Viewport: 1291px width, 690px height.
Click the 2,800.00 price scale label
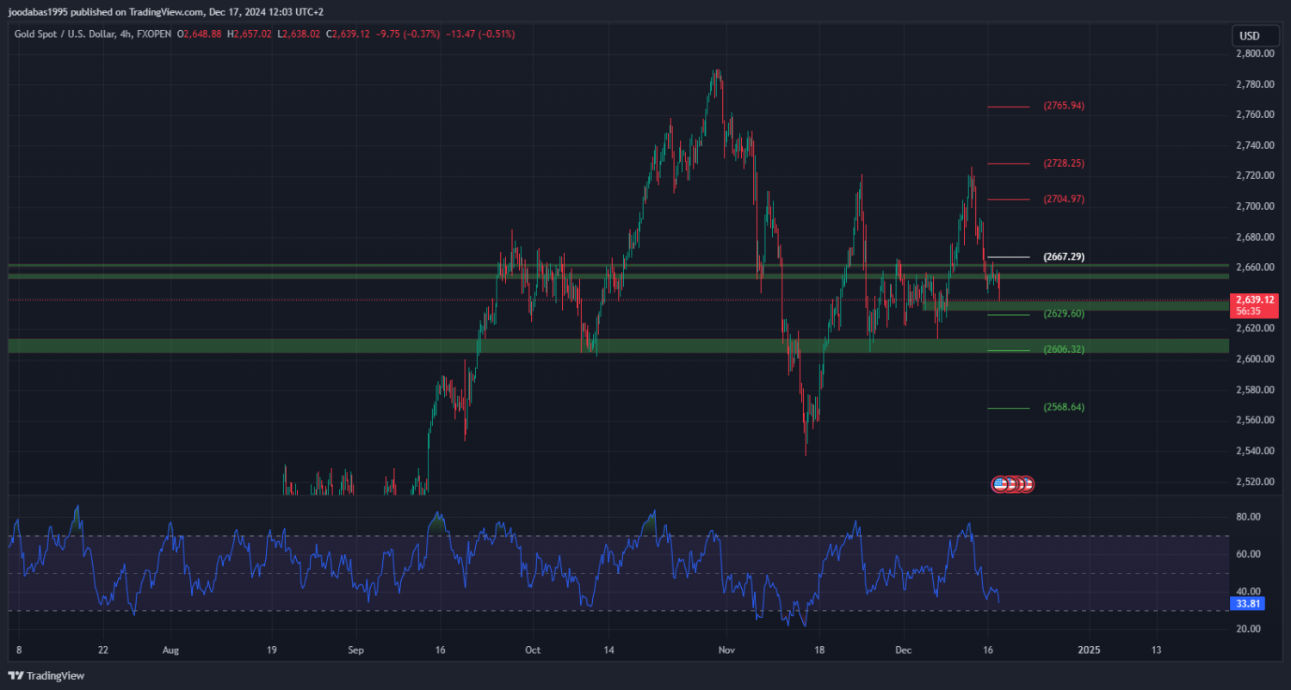click(1254, 53)
